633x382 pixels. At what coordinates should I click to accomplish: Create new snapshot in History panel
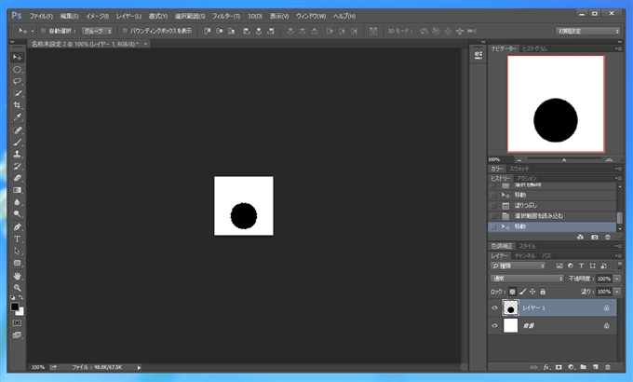(595, 237)
